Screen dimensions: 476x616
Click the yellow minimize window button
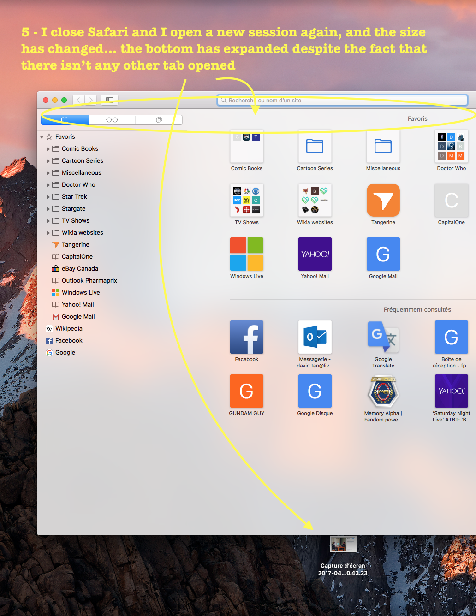[55, 100]
